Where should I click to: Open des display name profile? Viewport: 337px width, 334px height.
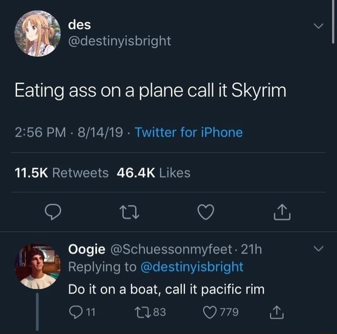pos(80,25)
